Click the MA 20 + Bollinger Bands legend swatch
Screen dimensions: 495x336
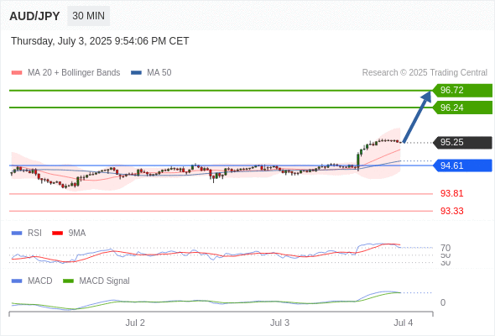tap(17, 73)
